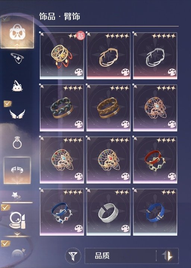Toggle the sort order arrows icon

[167, 256]
